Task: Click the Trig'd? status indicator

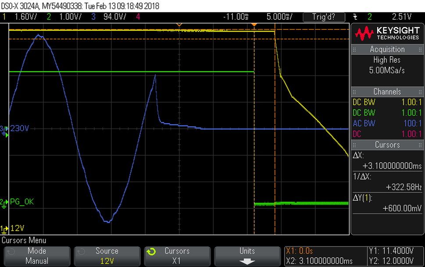Action: [x=324, y=17]
